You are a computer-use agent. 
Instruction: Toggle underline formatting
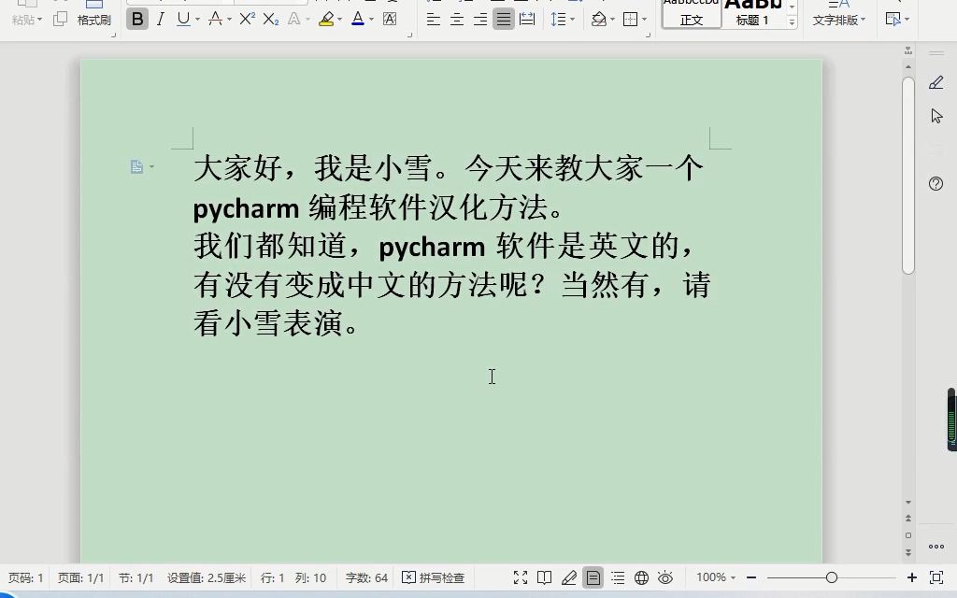pos(181,18)
